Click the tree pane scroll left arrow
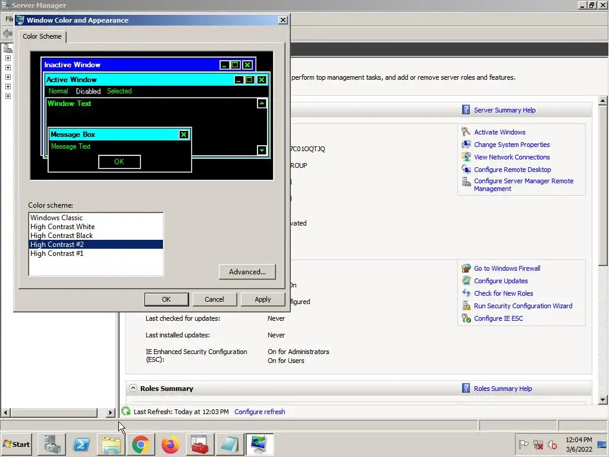Screen dimensions: 609x457 pos(5,412)
